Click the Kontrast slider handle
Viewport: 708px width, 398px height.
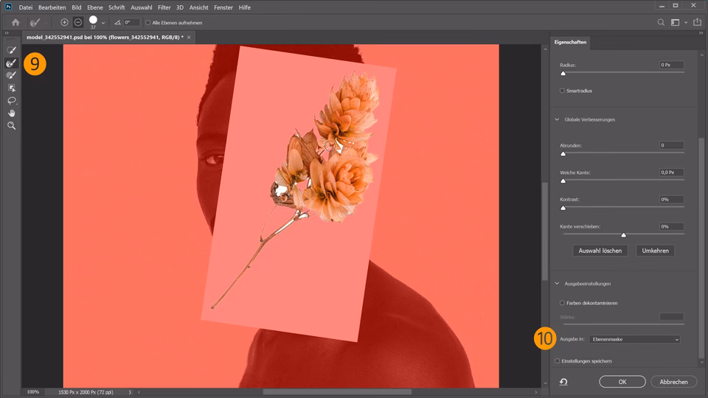click(563, 208)
